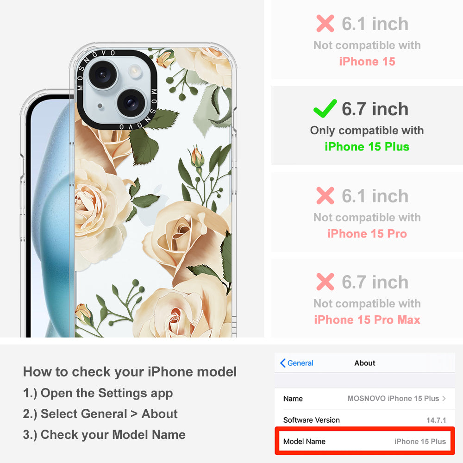
Task: Click the red X next to iPhone 15
Action: 325,23
